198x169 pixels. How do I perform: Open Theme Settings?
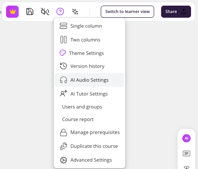click(89, 53)
